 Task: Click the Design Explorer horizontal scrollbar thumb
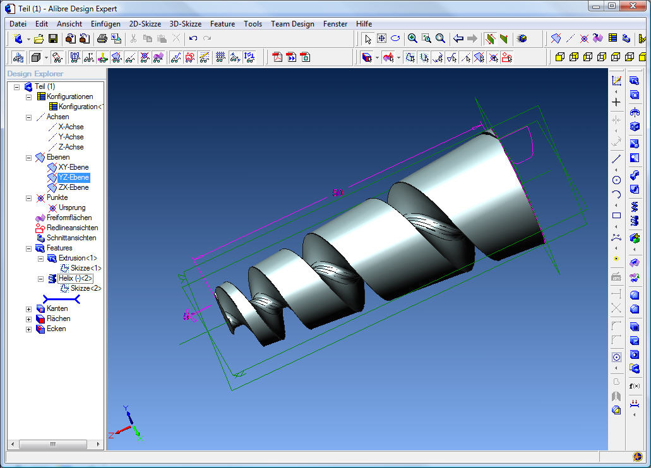[53, 444]
